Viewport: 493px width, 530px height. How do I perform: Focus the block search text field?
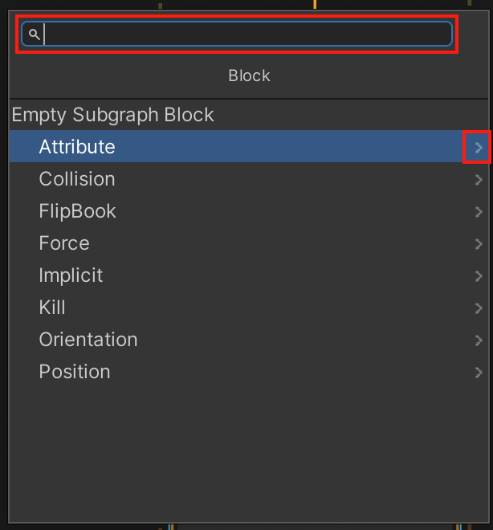click(x=237, y=34)
